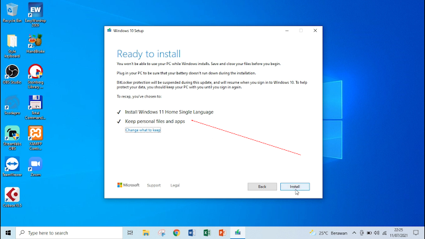
Task: Select the TeamViewer desktop icon
Action: (x=12, y=167)
